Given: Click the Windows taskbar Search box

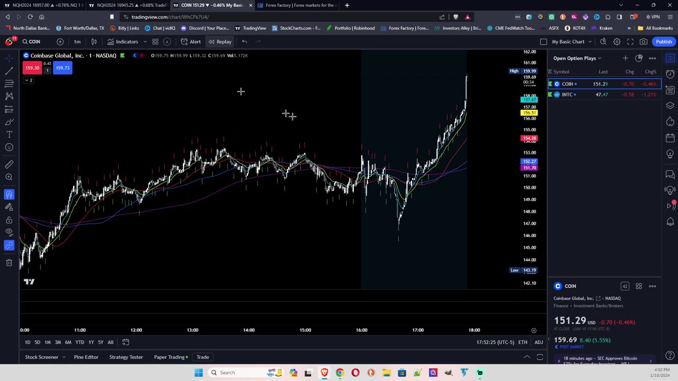Looking at the screenshot, I should point(246,373).
